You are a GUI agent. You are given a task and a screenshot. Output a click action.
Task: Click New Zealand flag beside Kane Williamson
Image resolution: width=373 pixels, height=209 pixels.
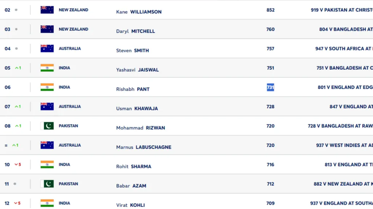pos(47,10)
